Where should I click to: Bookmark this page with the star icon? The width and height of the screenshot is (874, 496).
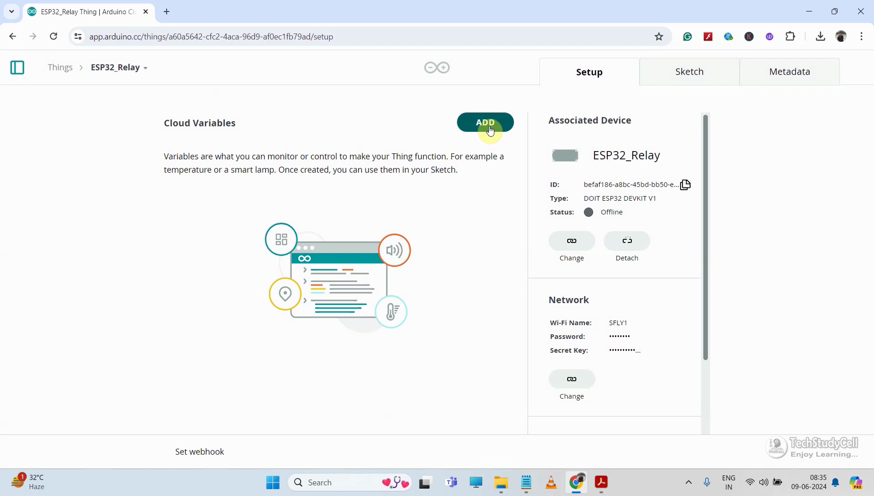click(659, 36)
